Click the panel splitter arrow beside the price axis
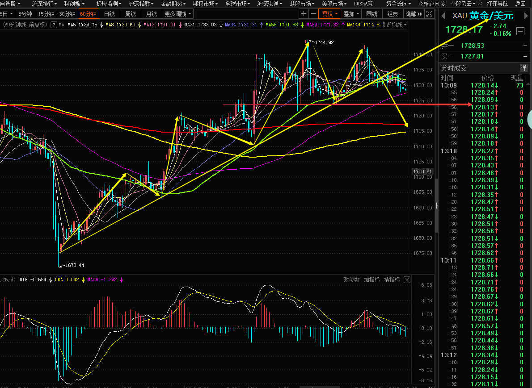 [x=437, y=205]
